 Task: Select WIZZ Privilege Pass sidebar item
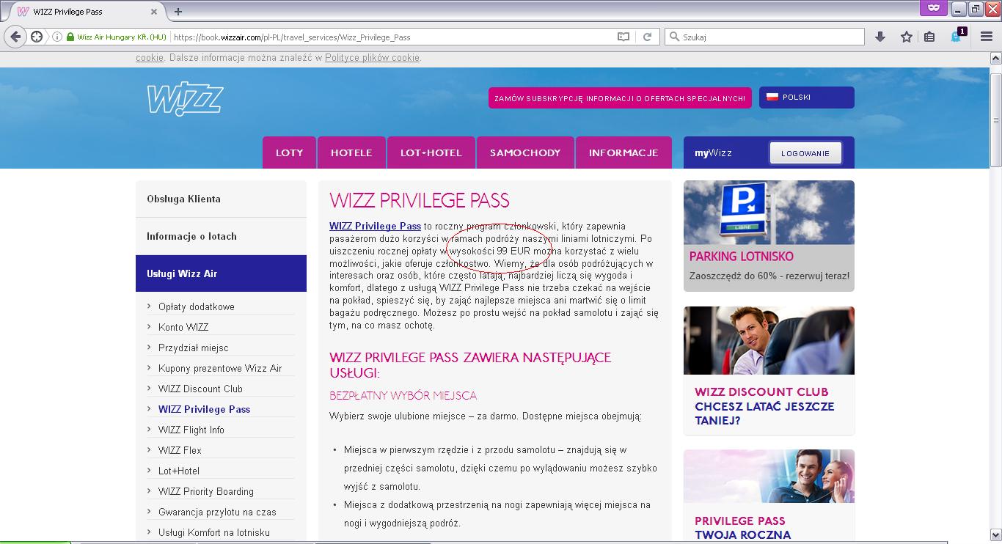click(x=204, y=409)
